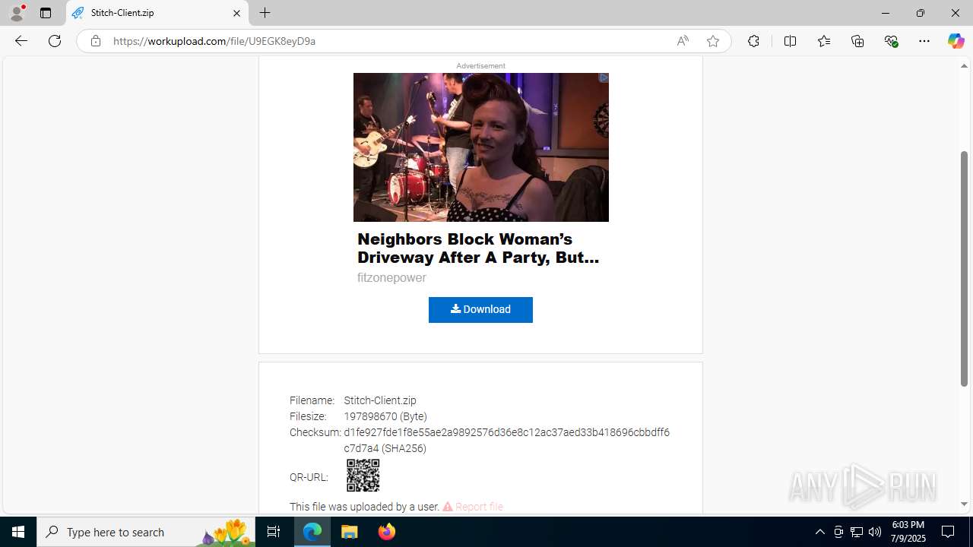Open network status tray icon
This screenshot has width=973, height=547.
coord(857,532)
